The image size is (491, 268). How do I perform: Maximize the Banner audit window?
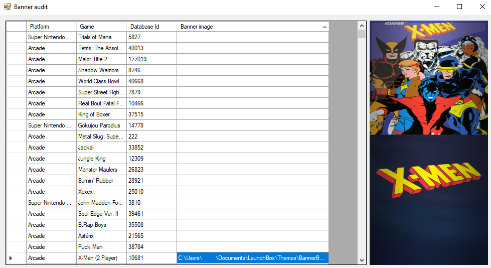point(459,7)
